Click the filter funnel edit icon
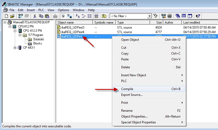Viewport: 218px width, 130px height. click(155, 16)
